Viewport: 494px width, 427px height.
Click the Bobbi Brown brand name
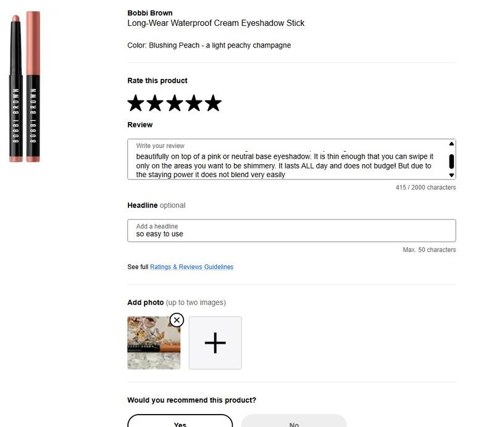tap(150, 13)
